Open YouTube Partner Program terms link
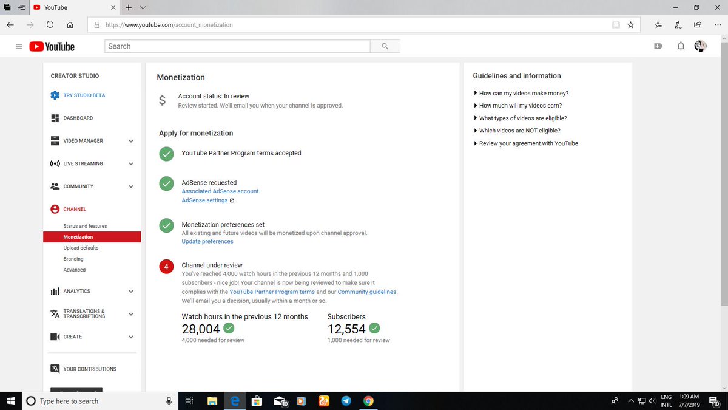 pyautogui.click(x=272, y=292)
